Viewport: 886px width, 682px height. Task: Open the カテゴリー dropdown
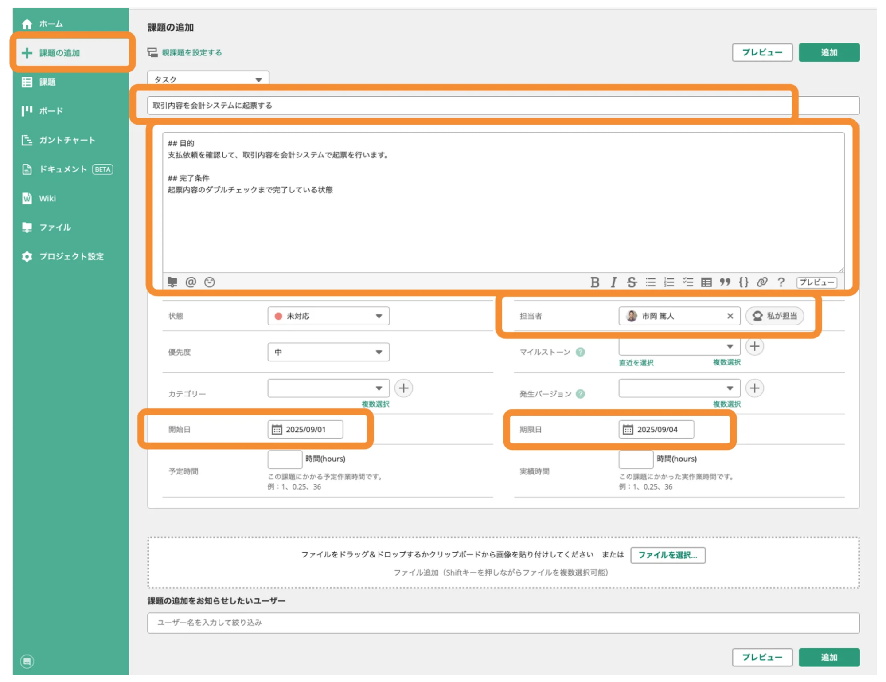tap(328, 388)
